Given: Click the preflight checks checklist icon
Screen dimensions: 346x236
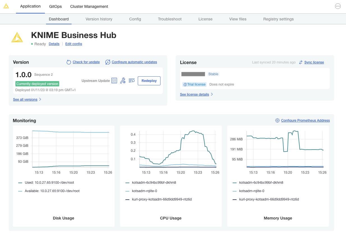Looking at the screenshot, I should coord(114,81).
